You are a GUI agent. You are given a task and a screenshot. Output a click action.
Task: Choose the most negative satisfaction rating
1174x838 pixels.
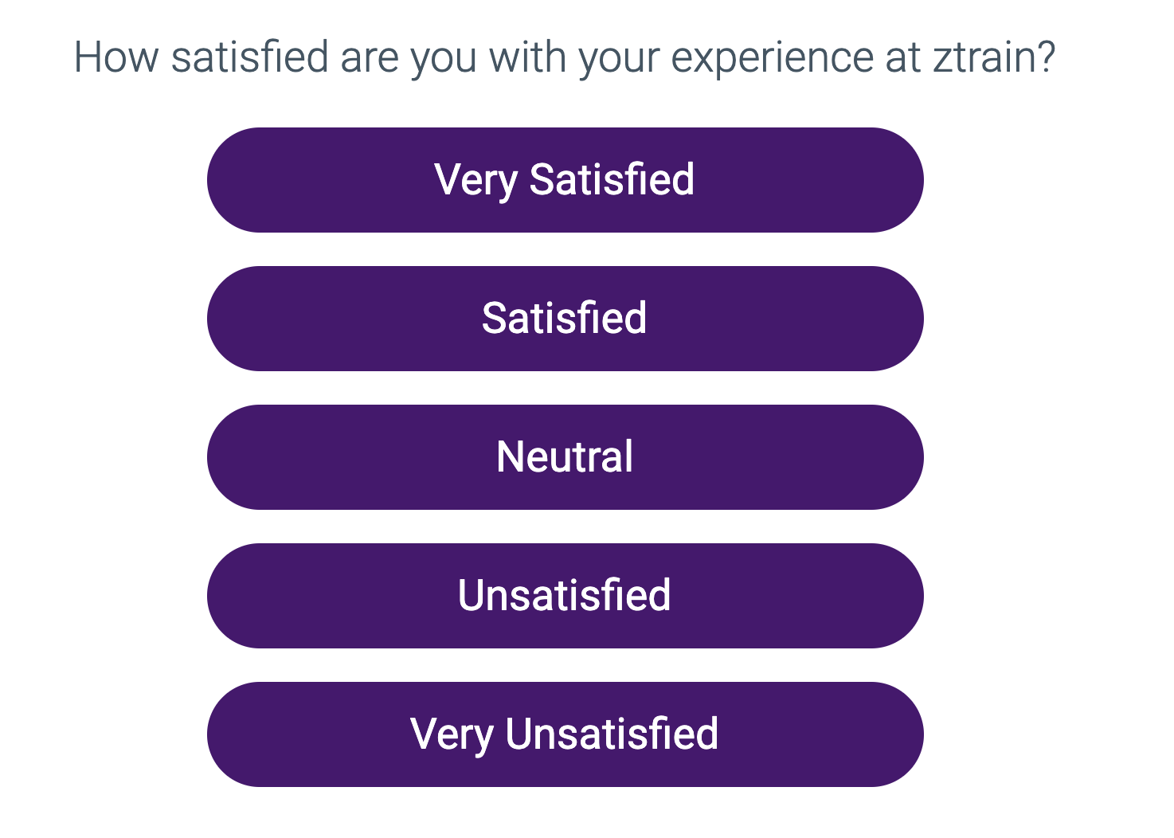coord(564,734)
